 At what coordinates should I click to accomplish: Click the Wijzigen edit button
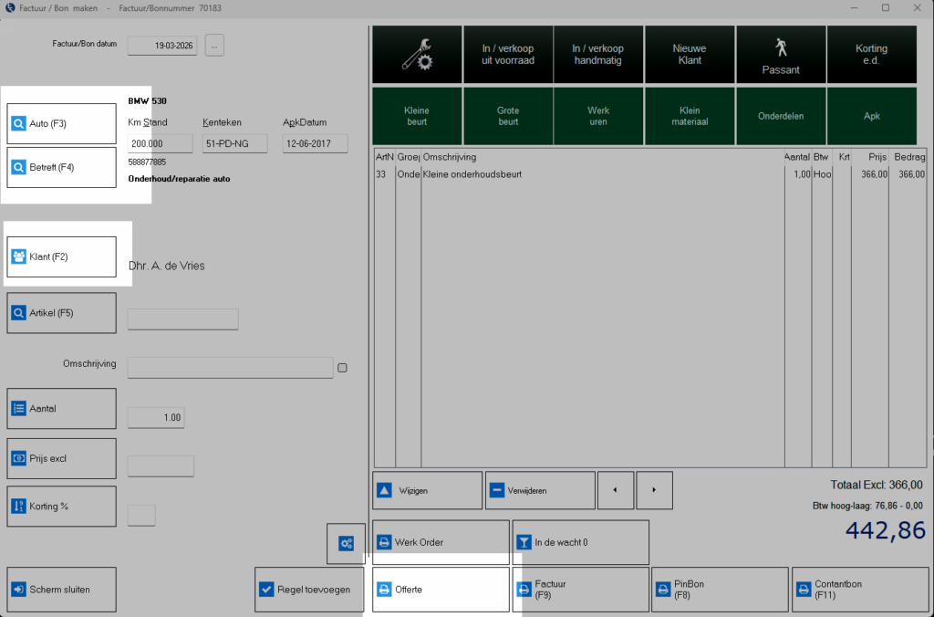427,490
